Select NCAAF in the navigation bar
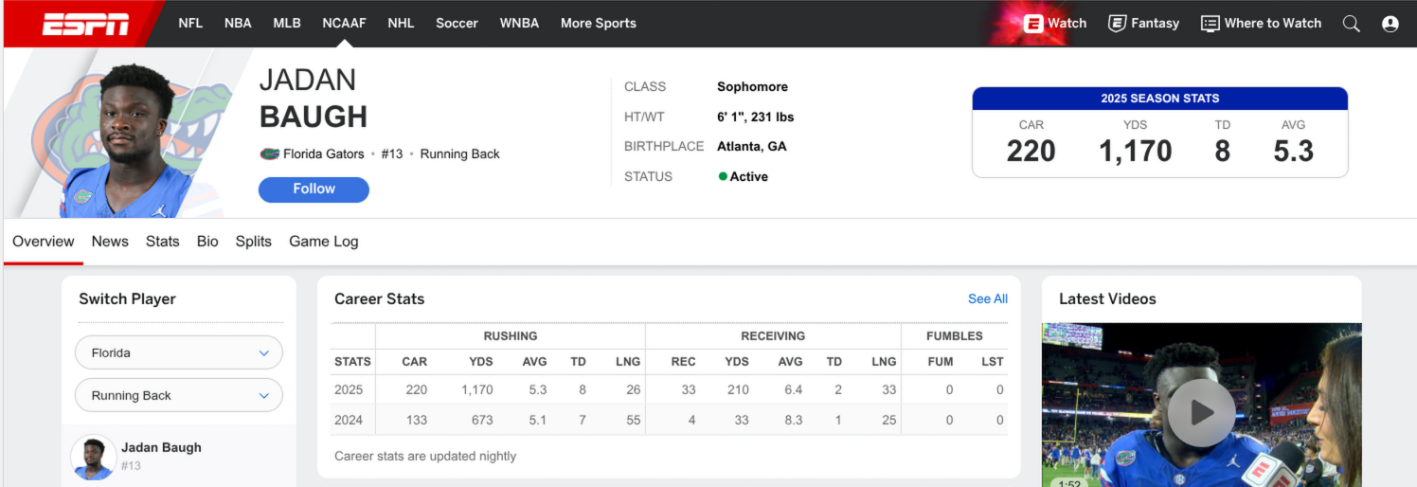 344,24
